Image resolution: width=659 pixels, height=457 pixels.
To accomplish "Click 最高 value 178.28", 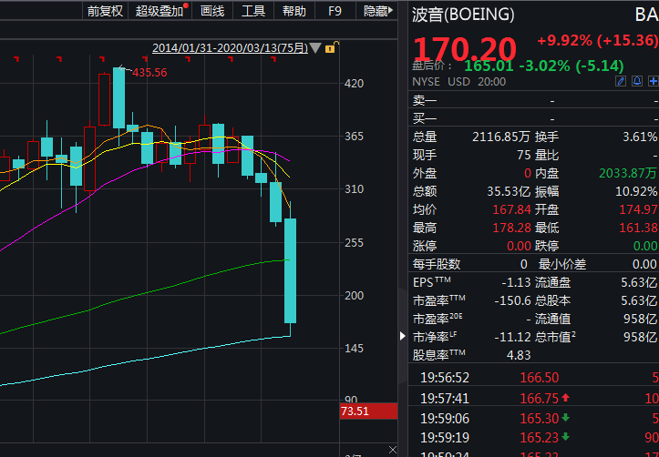I will (511, 228).
